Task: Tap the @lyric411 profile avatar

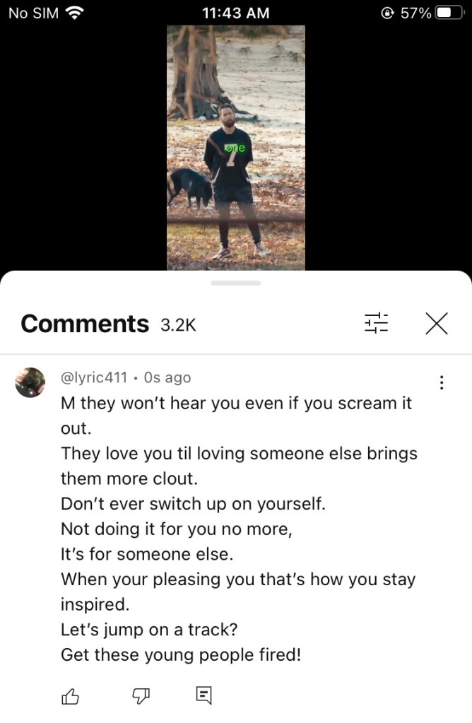Action: click(30, 382)
